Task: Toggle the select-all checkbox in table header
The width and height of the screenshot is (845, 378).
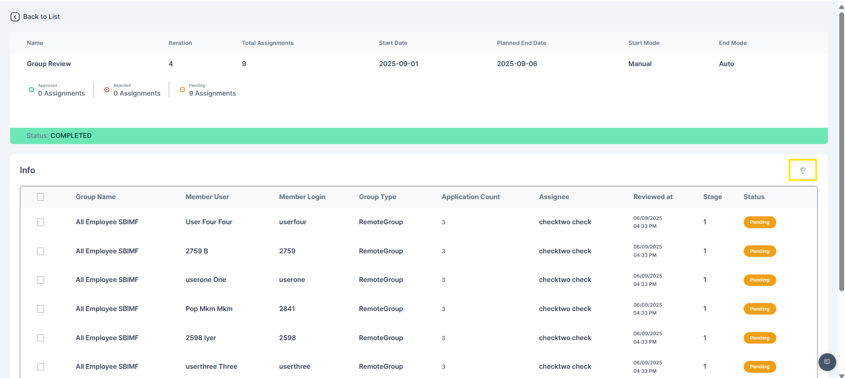Action: (41, 197)
